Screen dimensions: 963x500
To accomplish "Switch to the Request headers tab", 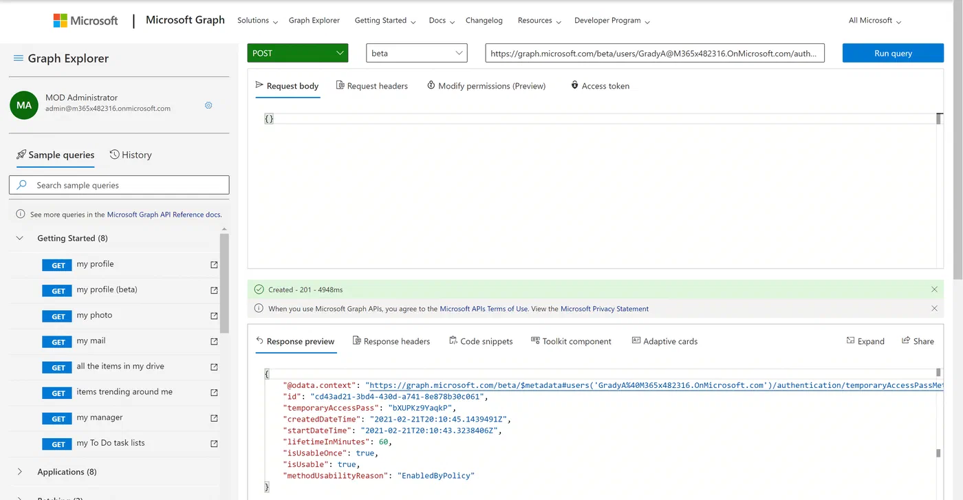I will pyautogui.click(x=372, y=86).
